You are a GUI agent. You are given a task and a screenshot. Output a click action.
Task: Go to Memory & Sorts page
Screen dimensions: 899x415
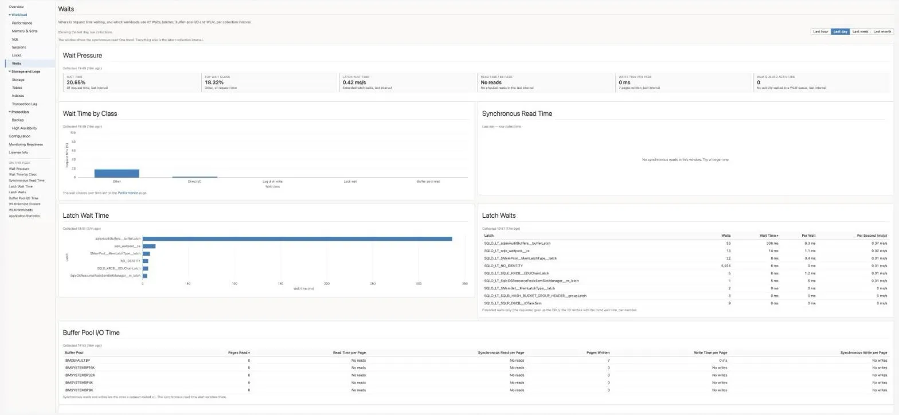25,31
